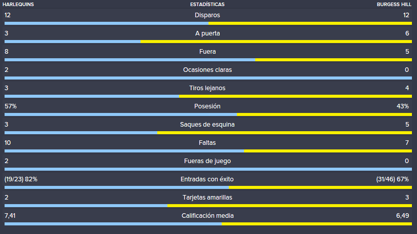The width and height of the screenshot is (417, 234).
Task: Click the yellow Posesión bar segment
Action: click(325, 114)
